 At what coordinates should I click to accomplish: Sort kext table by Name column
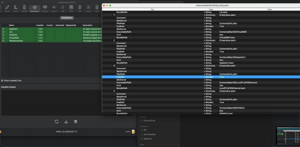(x=22, y=25)
